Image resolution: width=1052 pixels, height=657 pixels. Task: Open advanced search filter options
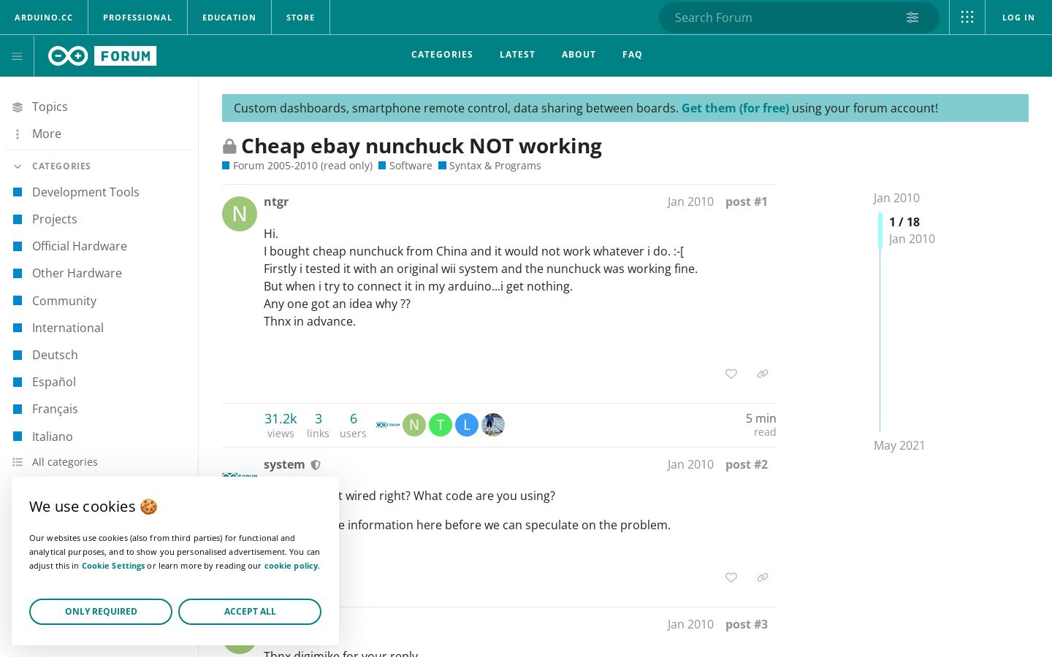(x=912, y=18)
